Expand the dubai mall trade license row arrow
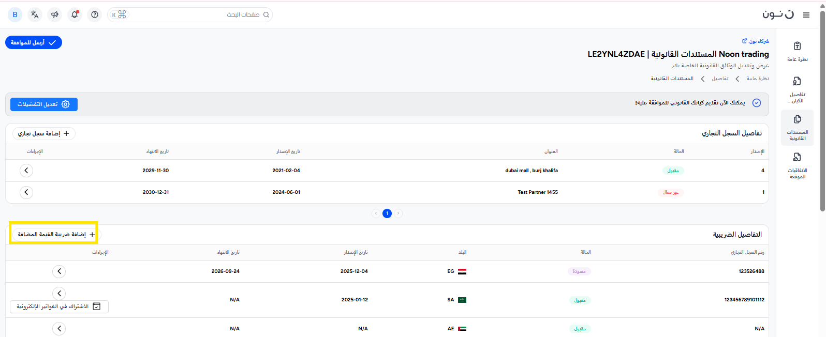826x337 pixels. tap(26, 171)
